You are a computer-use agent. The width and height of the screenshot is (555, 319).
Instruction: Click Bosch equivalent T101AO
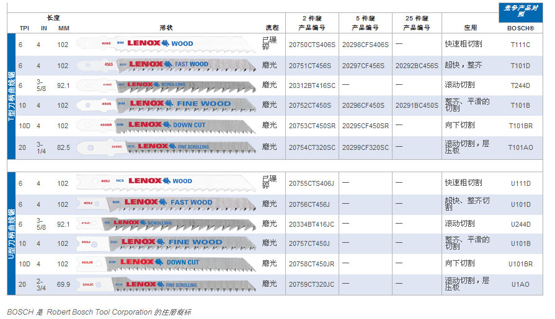[x=520, y=147]
